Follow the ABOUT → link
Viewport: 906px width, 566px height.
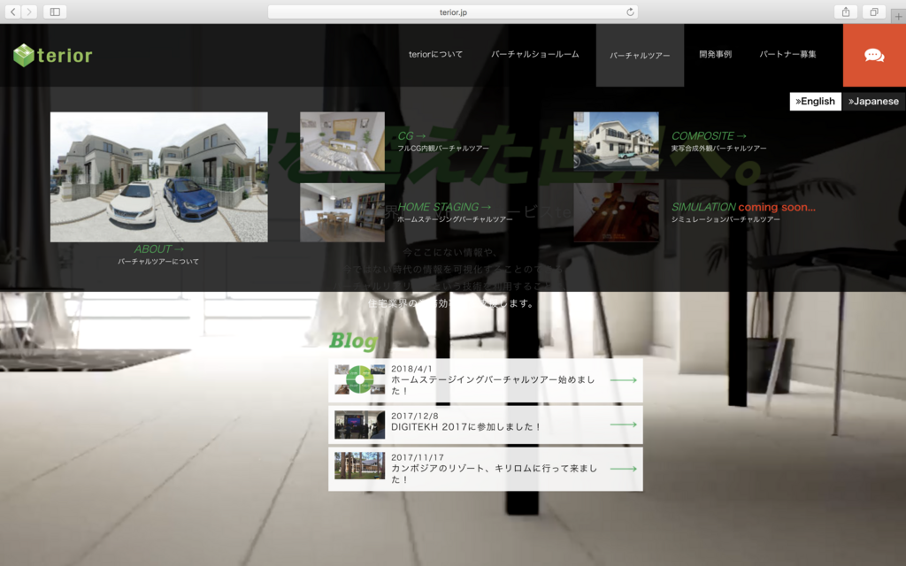(159, 249)
